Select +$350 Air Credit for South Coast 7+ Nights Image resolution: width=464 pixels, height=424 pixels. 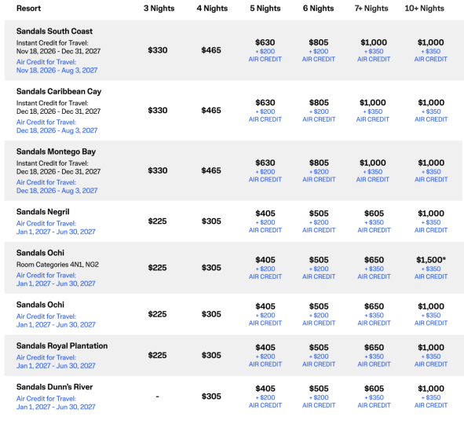click(374, 55)
